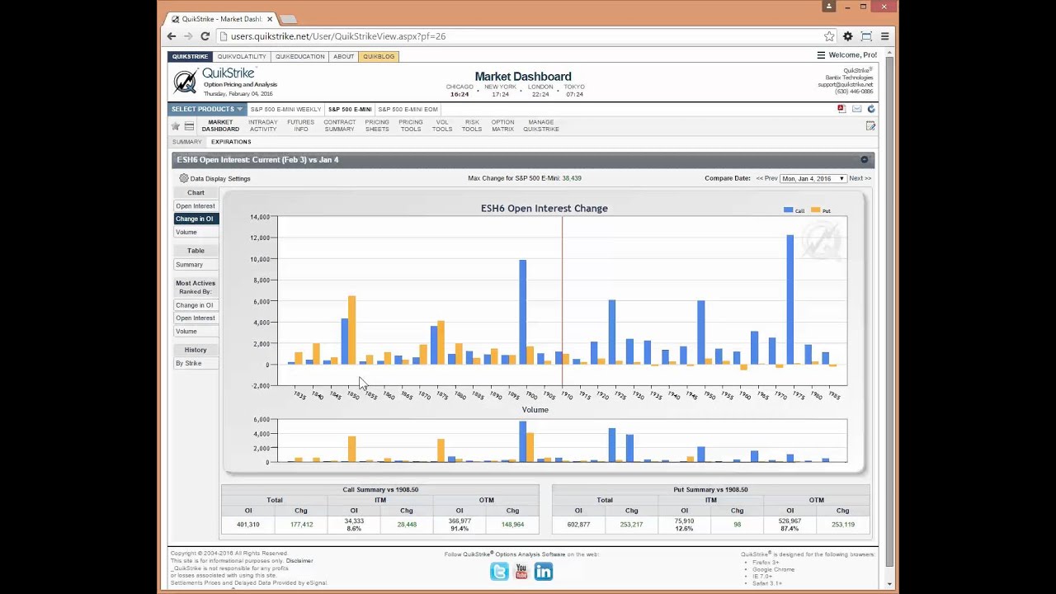Screen dimensions: 1056x594
Task: Click the favorites star icon beside Market Dashboard
Action: (176, 126)
